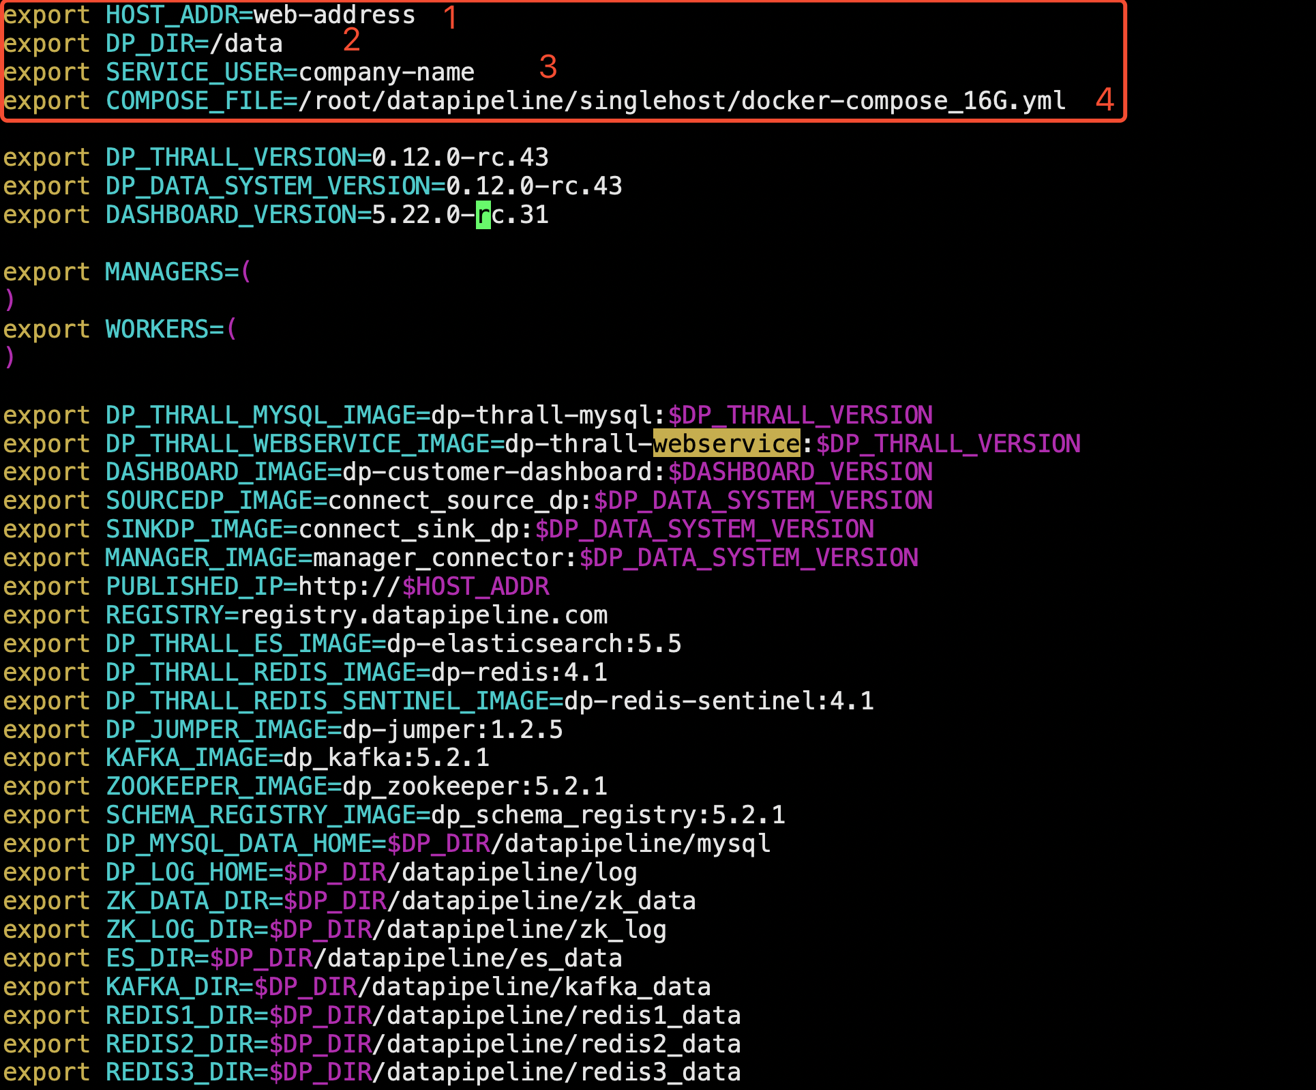Click red annotation number 4
Viewport: 1316px width, 1090px height.
tap(1105, 100)
